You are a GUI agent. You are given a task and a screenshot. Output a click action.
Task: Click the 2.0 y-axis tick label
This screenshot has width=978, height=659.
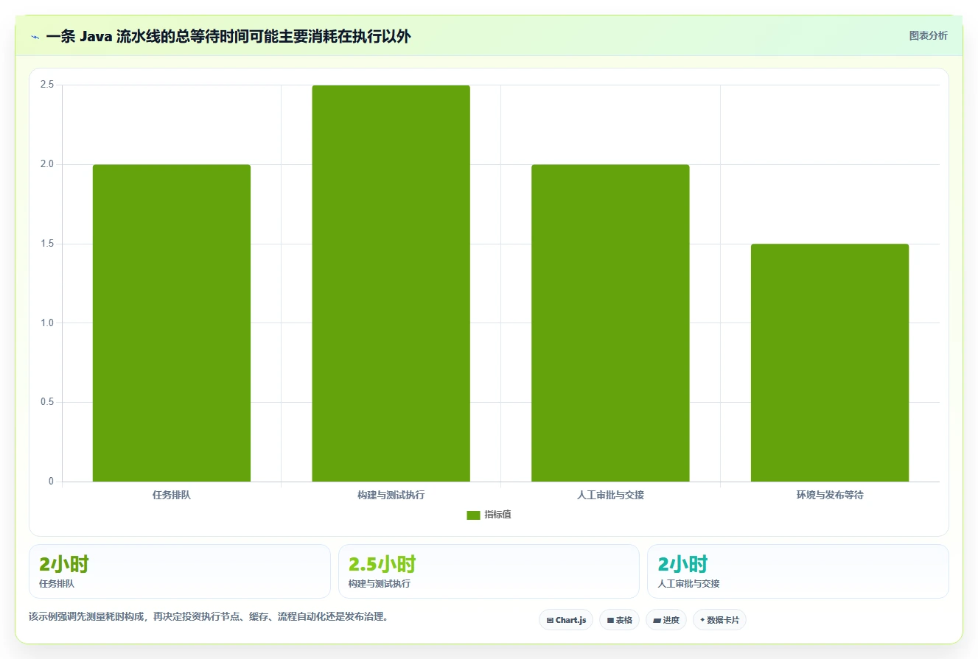[x=47, y=164]
